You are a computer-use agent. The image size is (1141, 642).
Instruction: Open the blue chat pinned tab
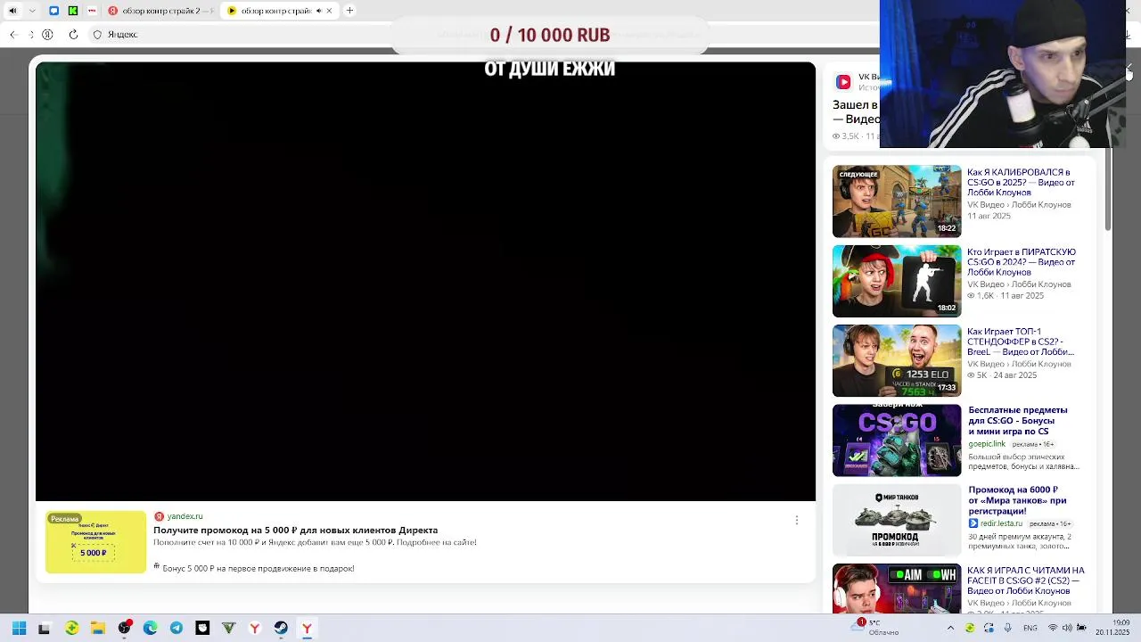tap(53, 11)
